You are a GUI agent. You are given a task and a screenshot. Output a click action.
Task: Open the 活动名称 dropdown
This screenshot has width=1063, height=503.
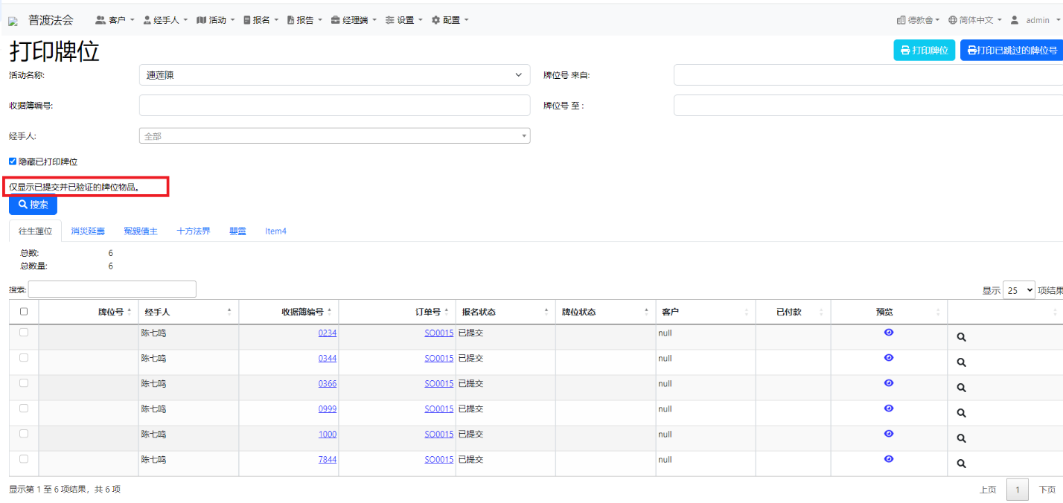pos(334,75)
